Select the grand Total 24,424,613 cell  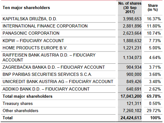point(131,118)
